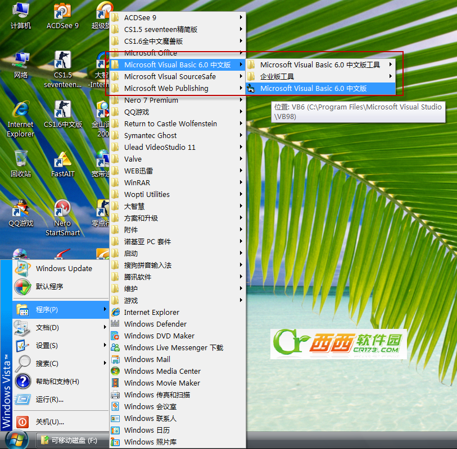Image resolution: width=457 pixels, height=449 pixels.
Task: Click the 关机(U)... shutdown entry
Action: (x=61, y=421)
